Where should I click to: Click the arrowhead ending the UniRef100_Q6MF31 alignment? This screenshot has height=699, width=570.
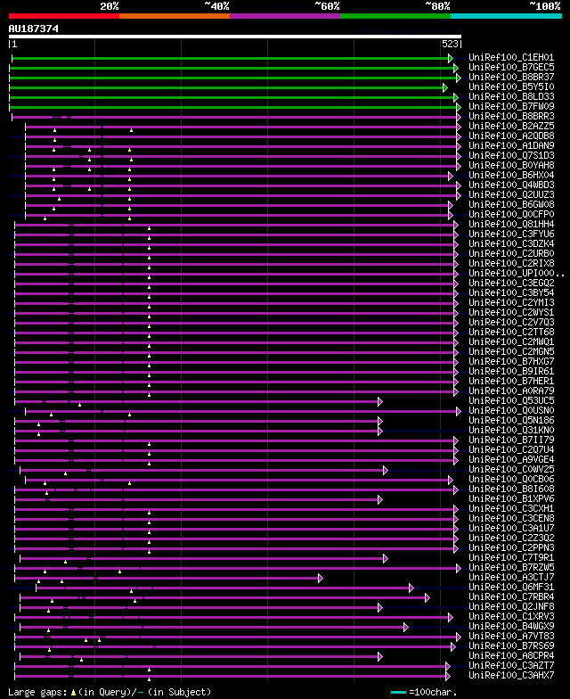[411, 588]
